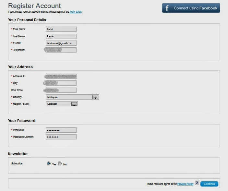Click the Your Personal Details heading
The image size is (228, 191).
[27, 20]
